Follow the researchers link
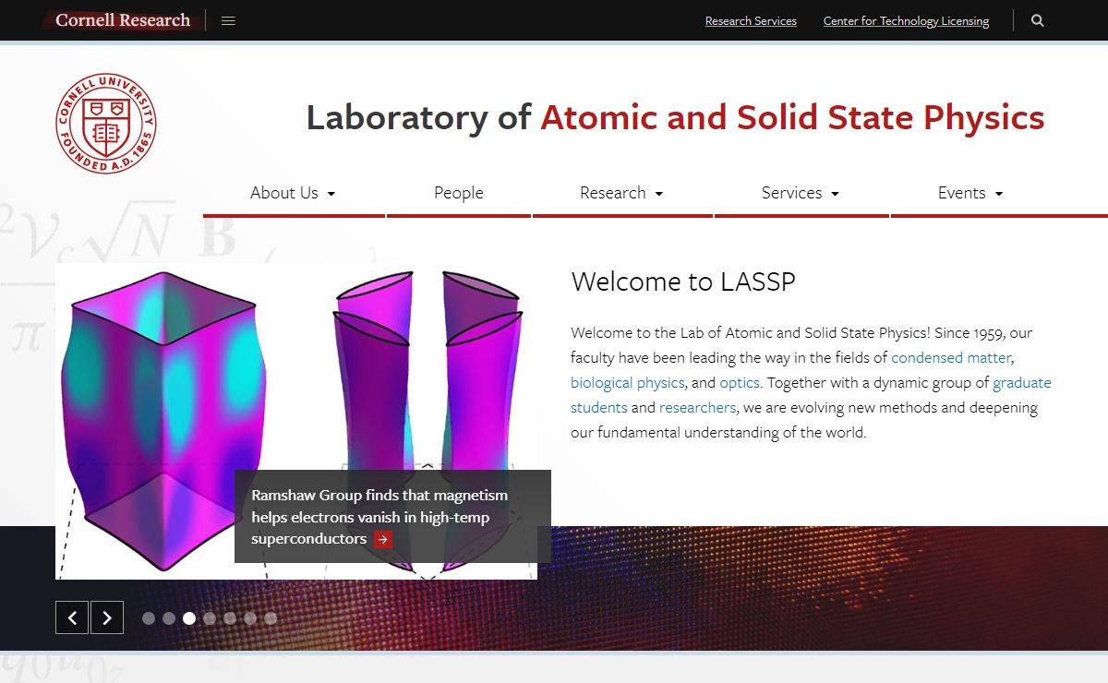Screen dimensions: 1108x683 (x=698, y=407)
